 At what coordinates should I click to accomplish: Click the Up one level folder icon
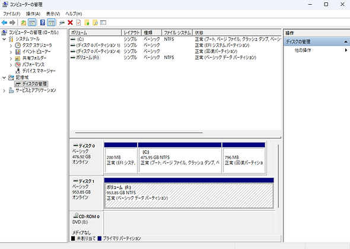(24, 23)
